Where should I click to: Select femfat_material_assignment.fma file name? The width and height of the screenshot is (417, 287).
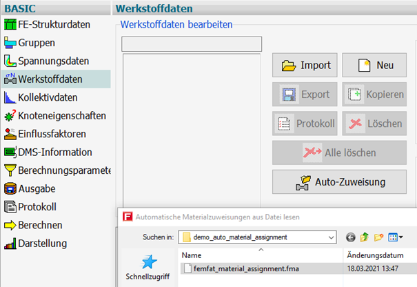pos(246,268)
